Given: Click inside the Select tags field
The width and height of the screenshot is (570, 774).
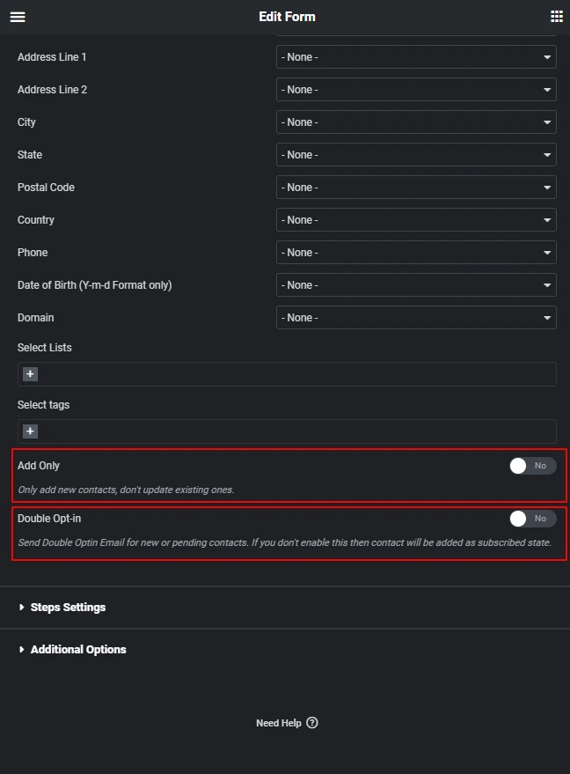Looking at the screenshot, I should click(x=287, y=431).
